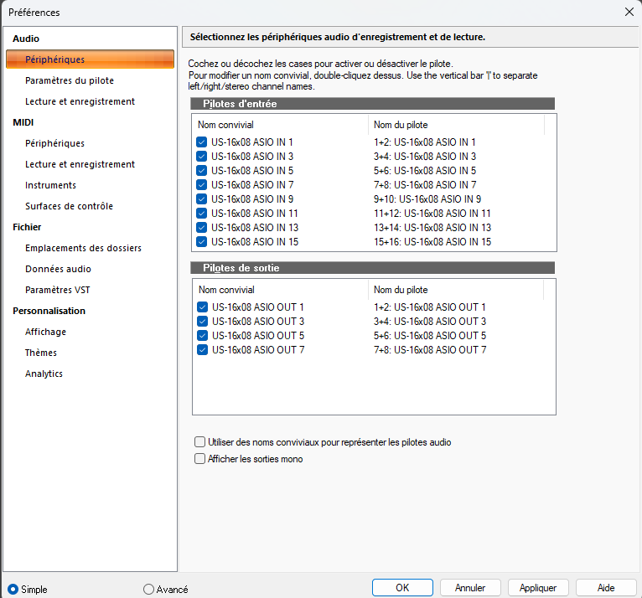Click the OK button
642x598 pixels.
pos(402,587)
